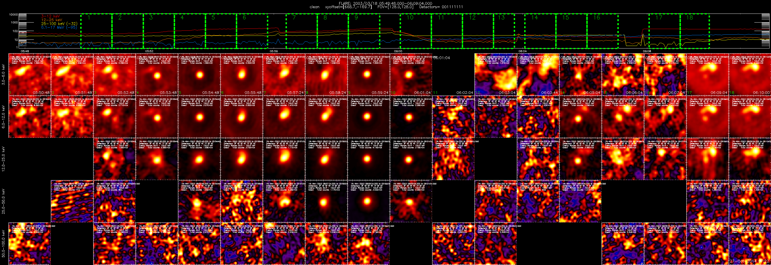Open the 50.0-100.0 keV image under 05:57:24
The height and width of the screenshot is (265, 771).
pyautogui.click(x=284, y=244)
